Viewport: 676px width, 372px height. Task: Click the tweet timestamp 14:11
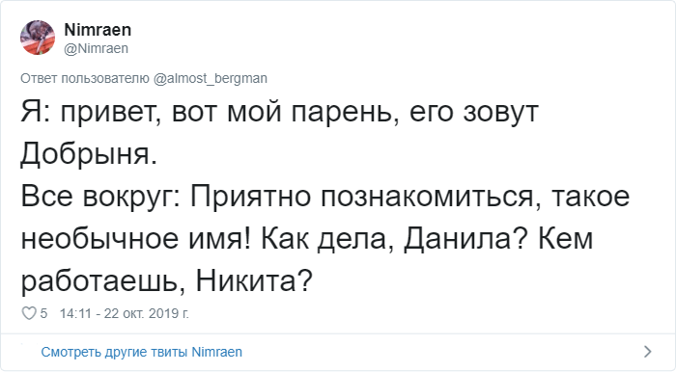tap(75, 313)
